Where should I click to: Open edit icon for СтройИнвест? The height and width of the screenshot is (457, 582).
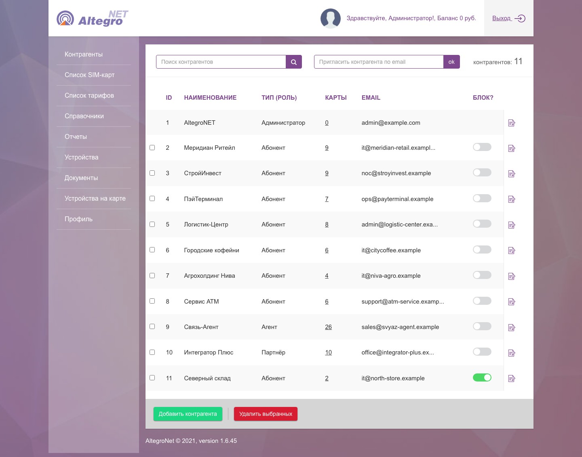tap(512, 174)
